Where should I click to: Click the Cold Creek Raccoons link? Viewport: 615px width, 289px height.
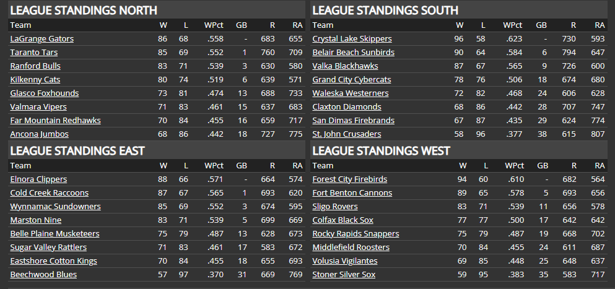(x=49, y=193)
